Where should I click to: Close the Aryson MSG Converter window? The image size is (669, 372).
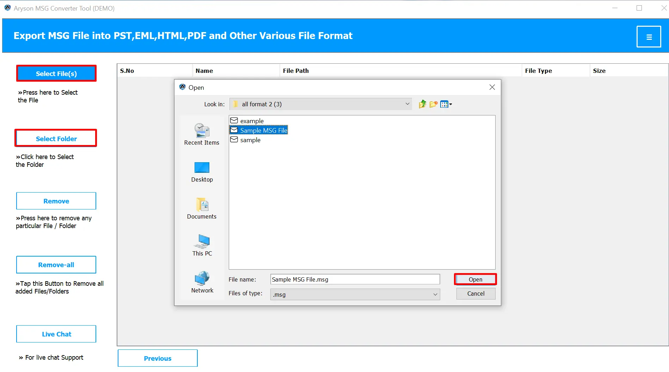pos(663,8)
